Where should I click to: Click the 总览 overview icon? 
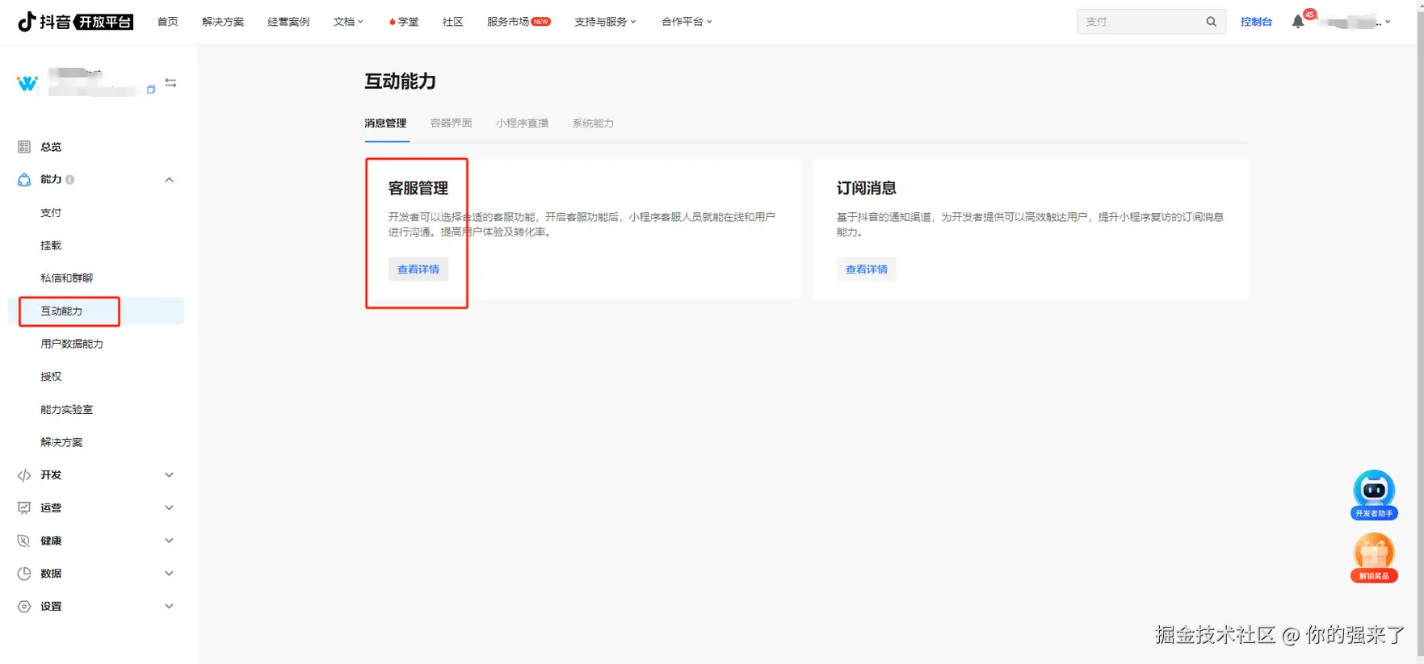24,147
